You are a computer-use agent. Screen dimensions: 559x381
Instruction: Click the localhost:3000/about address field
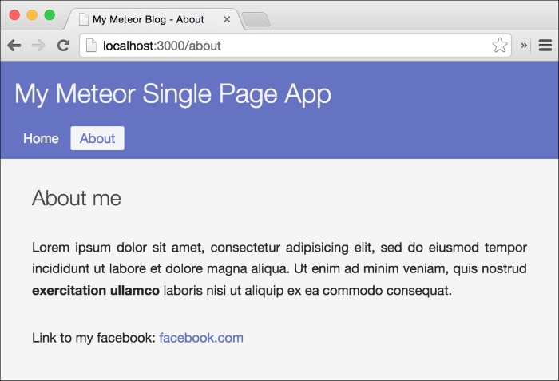295,46
